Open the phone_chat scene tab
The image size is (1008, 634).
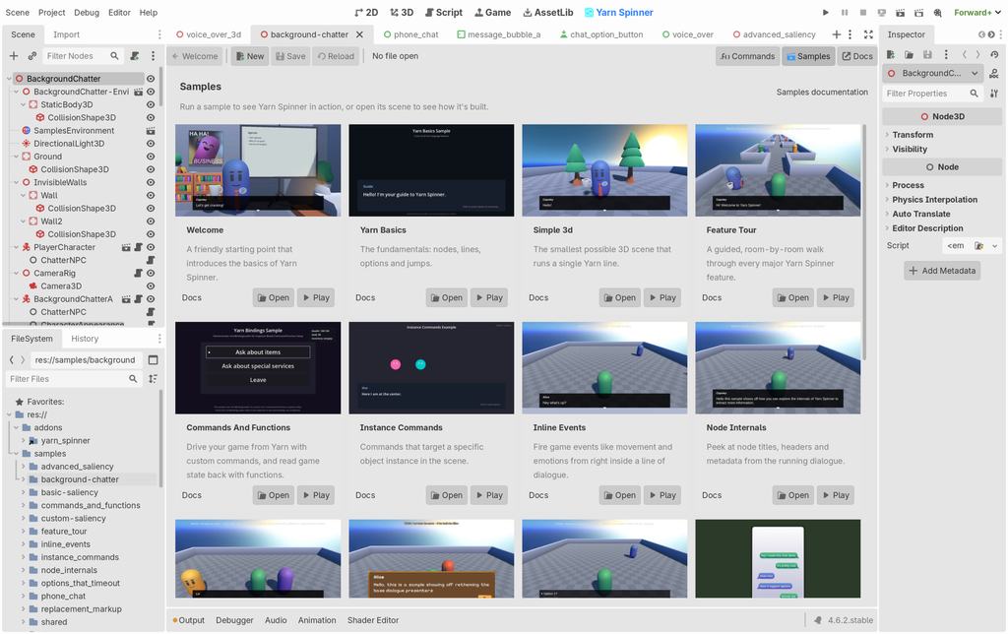(x=410, y=34)
